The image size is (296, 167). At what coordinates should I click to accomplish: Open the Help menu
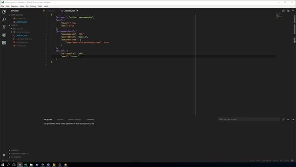click(46, 6)
